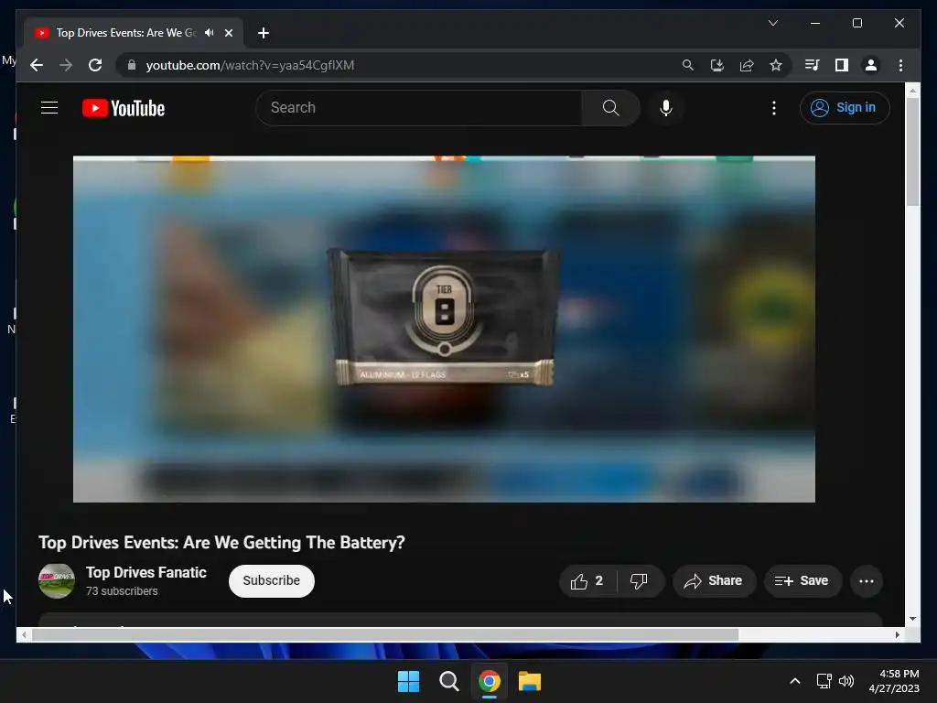
Task: Click the address bar URL
Action: pos(250,65)
